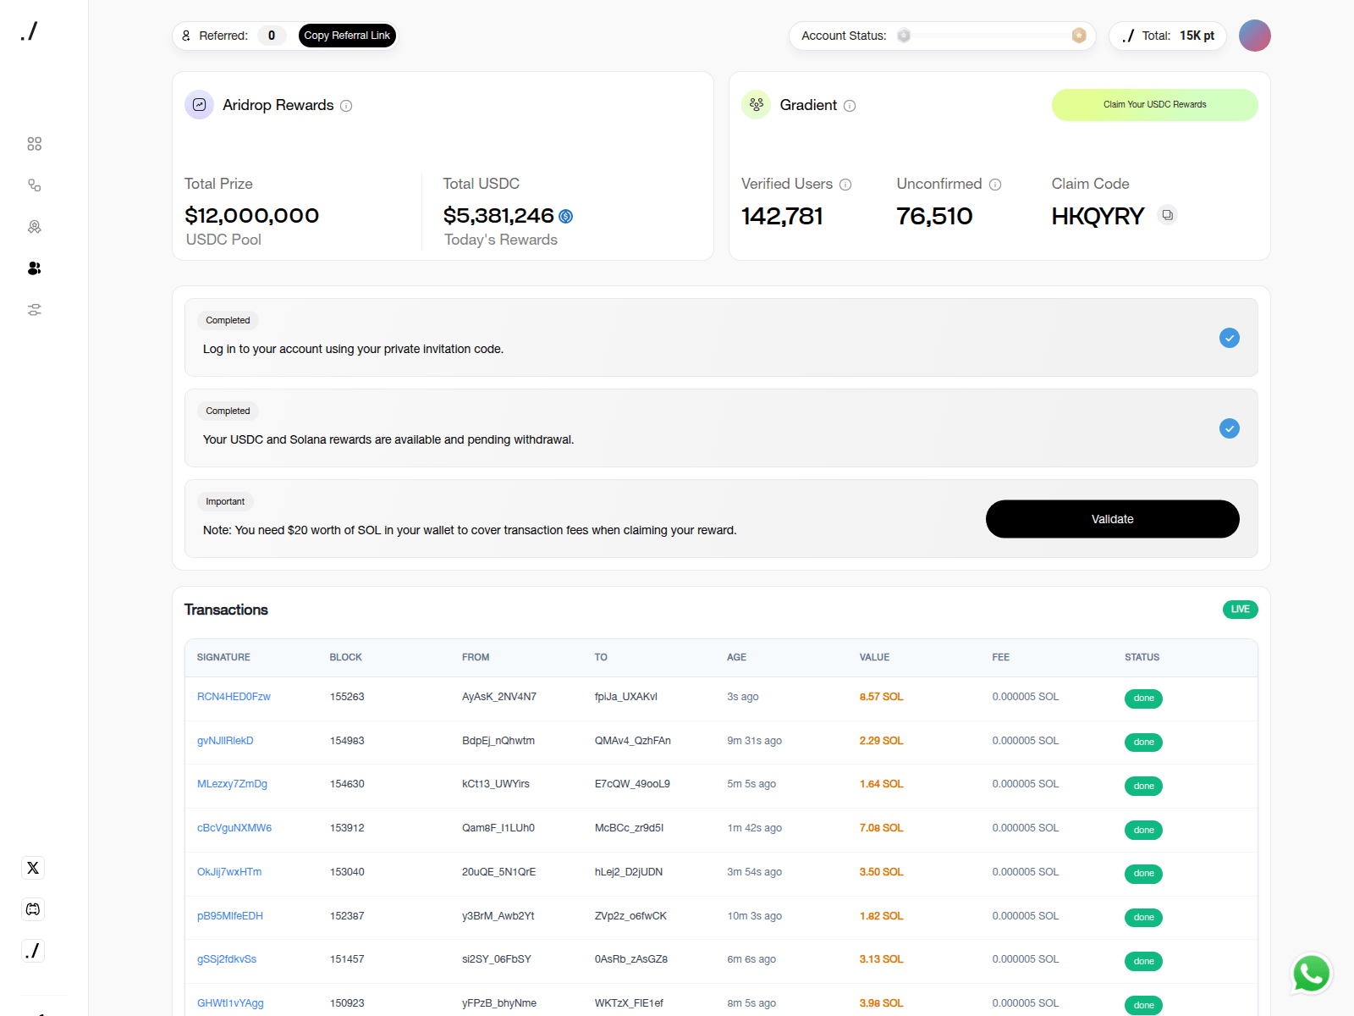Click the $12,000,000 total prize value
This screenshot has height=1016, width=1354.
point(251,215)
